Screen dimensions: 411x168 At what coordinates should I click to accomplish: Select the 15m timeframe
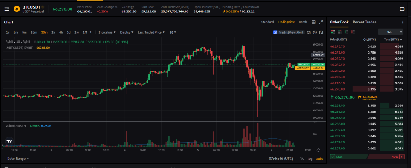[34, 32]
